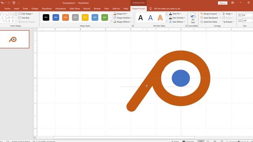This screenshot has height=142, width=253.
Task: Click Start From Beginning in the Quick Access Toolbar
Action: (x=14, y=3)
